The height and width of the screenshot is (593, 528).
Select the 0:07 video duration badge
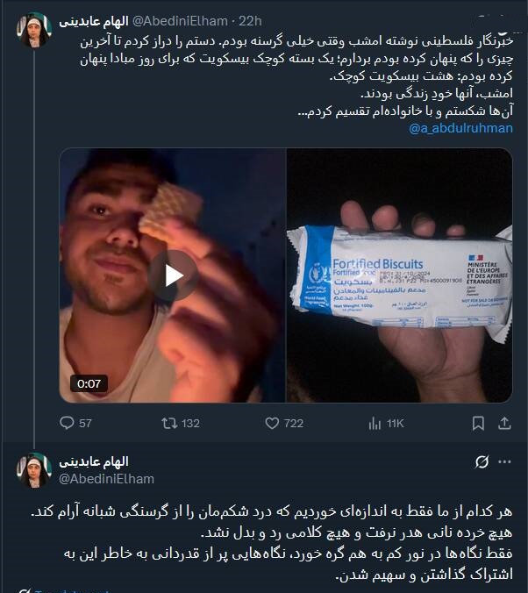[x=89, y=383]
